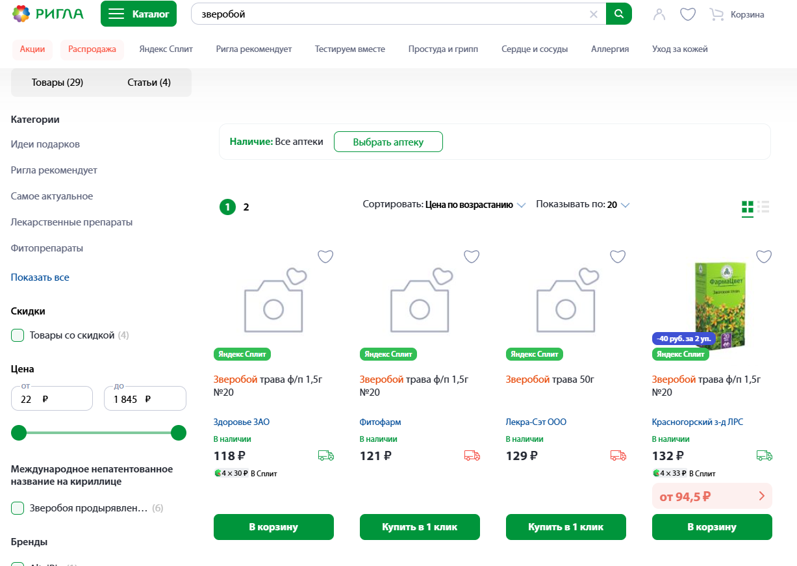Clear the search field with the X icon
This screenshot has width=797, height=566.
[593, 14]
